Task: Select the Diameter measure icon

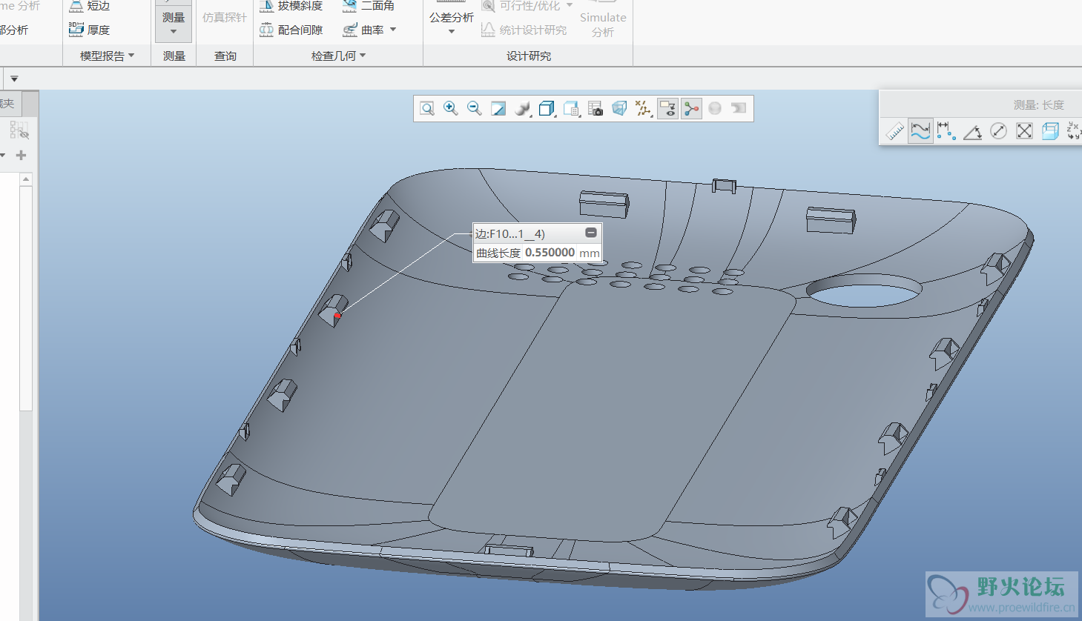Action: click(998, 131)
